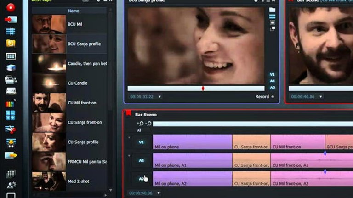Image resolution: width=353 pixels, height=198 pixels.
Task: Zoom out the Bar Scene timeline
Action: click(x=148, y=123)
